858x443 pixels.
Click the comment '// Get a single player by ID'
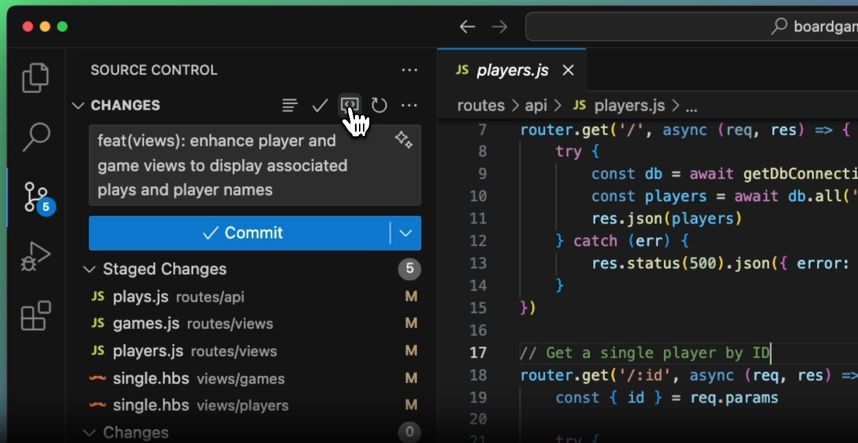[x=645, y=353]
